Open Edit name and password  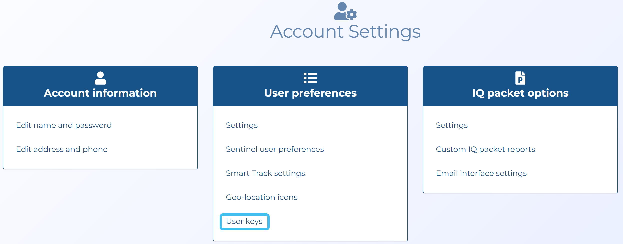tap(64, 125)
